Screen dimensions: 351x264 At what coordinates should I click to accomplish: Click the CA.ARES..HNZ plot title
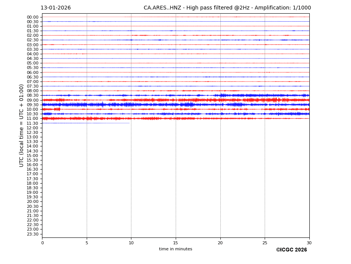[x=227, y=8]
